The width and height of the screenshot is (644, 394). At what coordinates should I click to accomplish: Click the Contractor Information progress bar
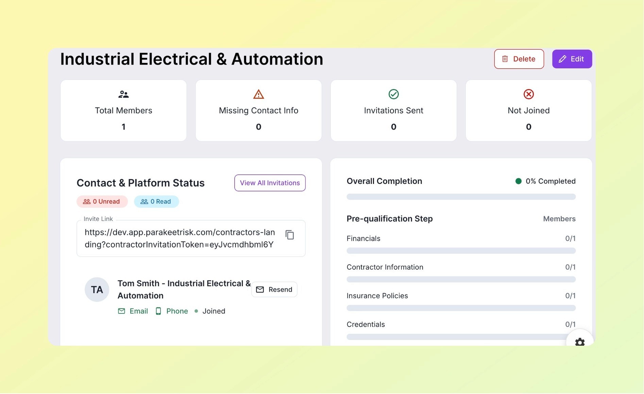[461, 279]
